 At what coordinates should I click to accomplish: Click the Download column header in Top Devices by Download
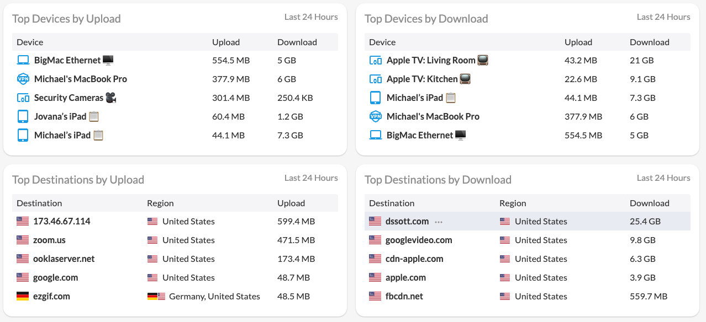[x=650, y=42]
